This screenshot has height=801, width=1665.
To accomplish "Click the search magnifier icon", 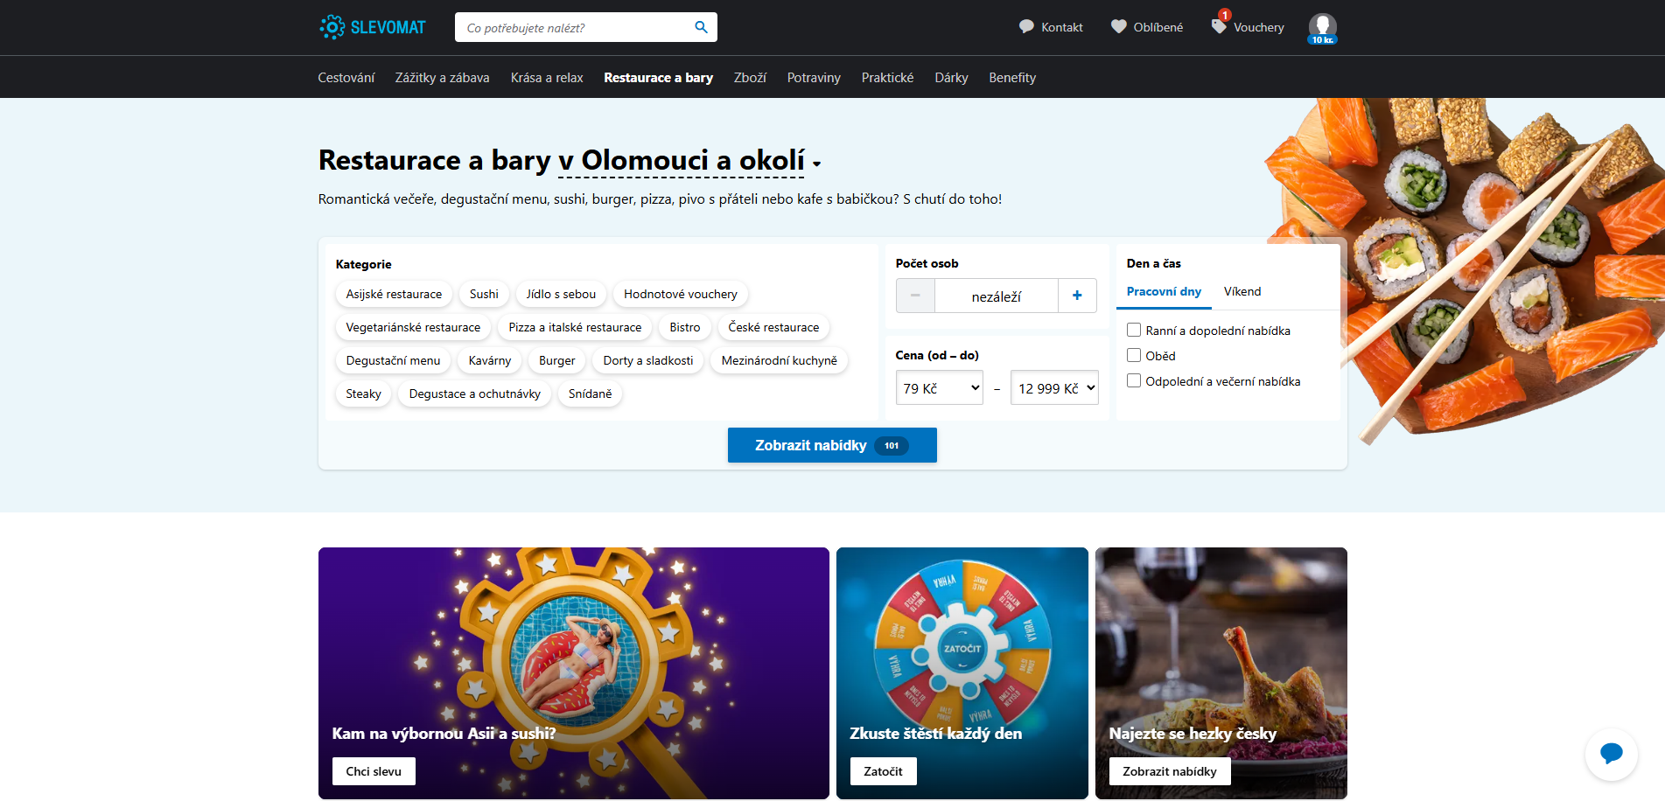I will [x=701, y=27].
